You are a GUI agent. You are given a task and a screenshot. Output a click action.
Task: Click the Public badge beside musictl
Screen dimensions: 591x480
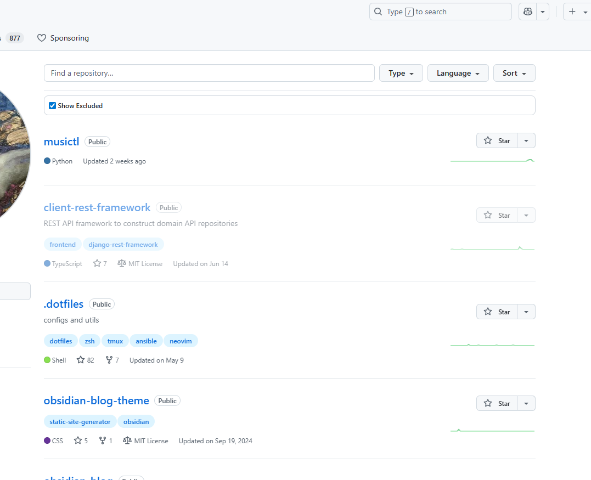click(x=97, y=142)
